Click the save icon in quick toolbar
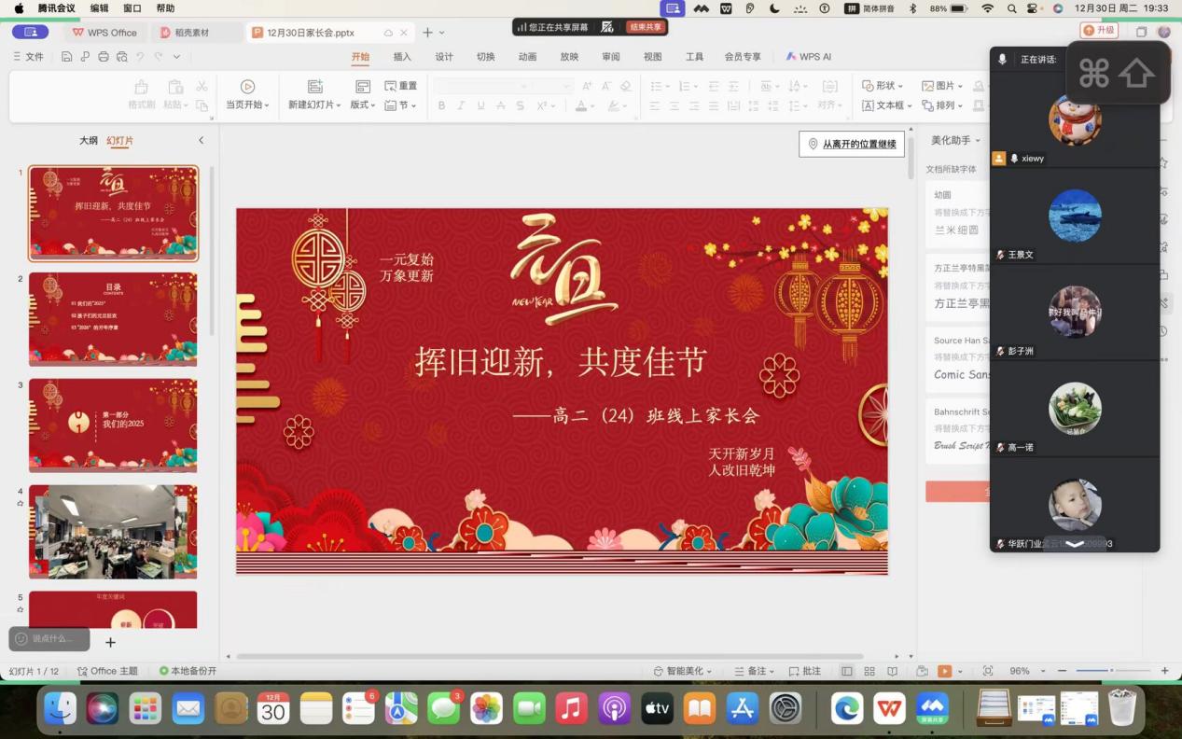This screenshot has width=1182, height=739. (67, 57)
